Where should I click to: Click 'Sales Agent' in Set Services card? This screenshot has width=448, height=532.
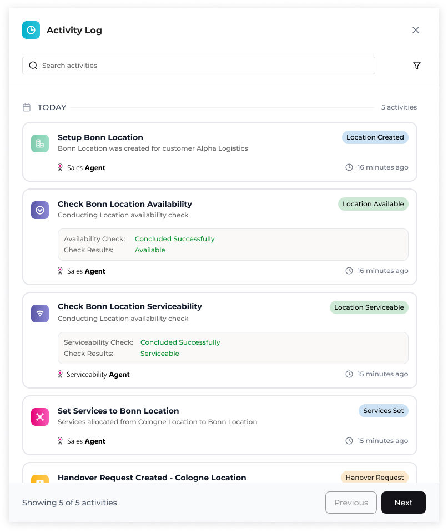[x=86, y=441]
